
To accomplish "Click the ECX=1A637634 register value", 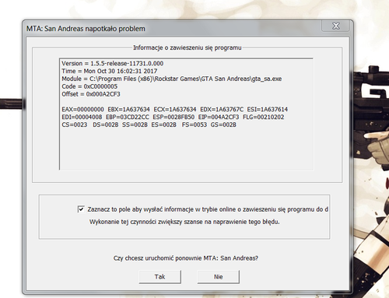I will [x=175, y=110].
